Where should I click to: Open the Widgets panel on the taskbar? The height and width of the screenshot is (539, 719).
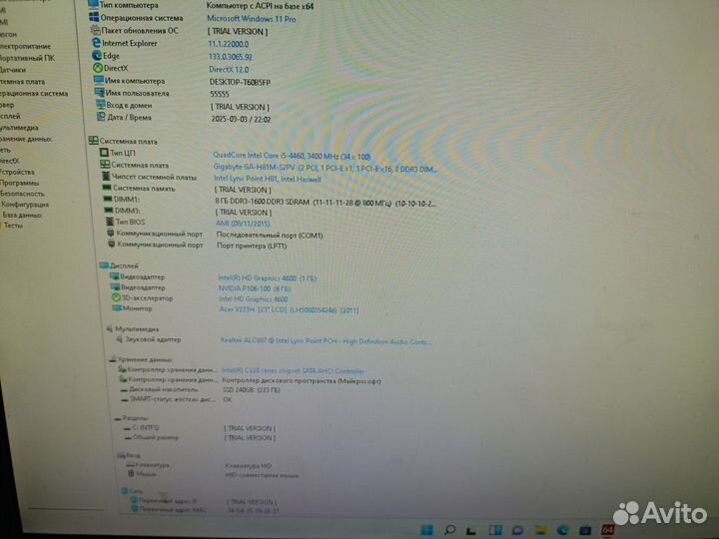[x=495, y=530]
